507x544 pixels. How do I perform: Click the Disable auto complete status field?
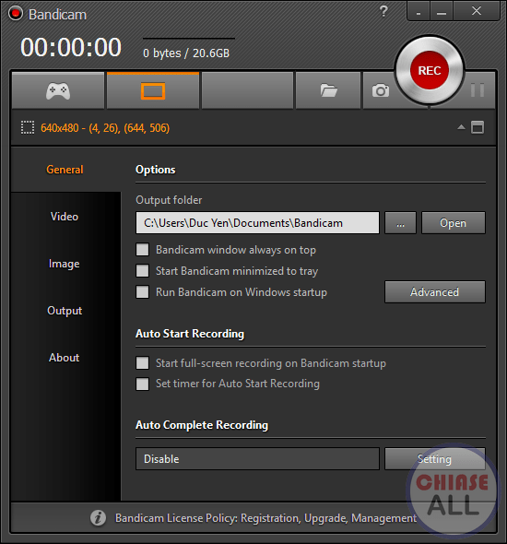257,458
